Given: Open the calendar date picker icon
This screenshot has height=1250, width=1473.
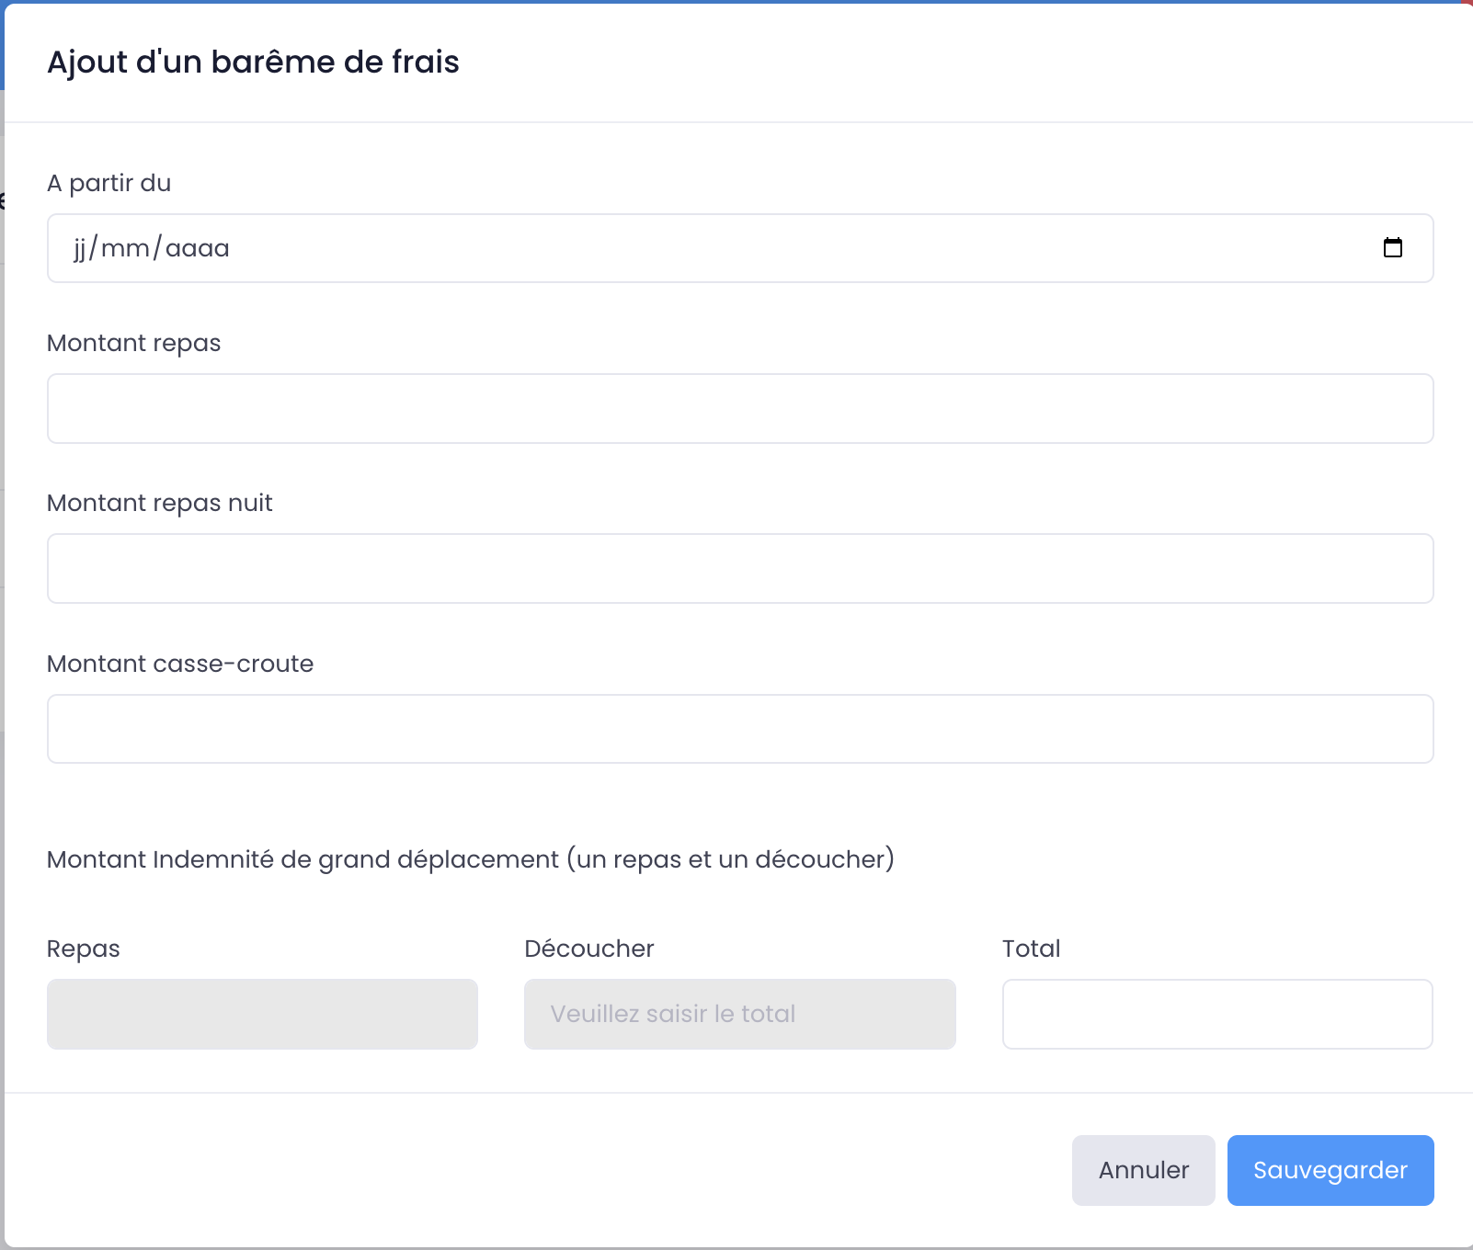Looking at the screenshot, I should (x=1392, y=248).
